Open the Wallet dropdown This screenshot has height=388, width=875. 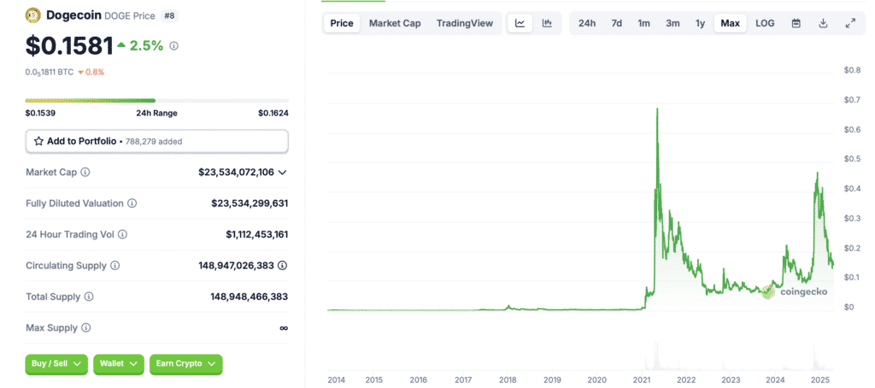coord(118,364)
